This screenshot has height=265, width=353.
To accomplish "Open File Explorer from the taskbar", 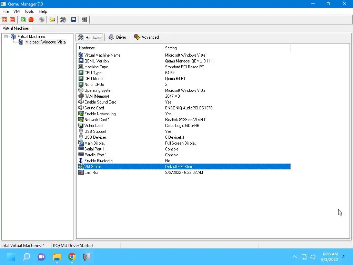I will tap(57, 257).
